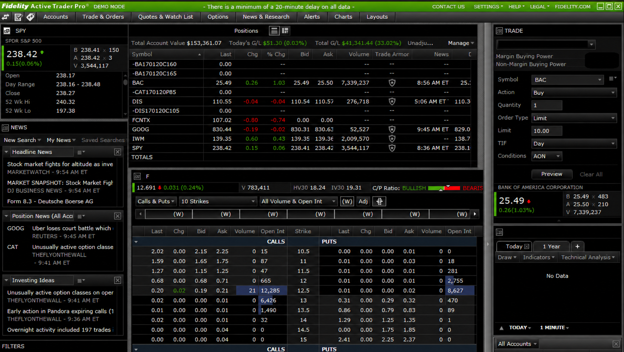The image size is (624, 352).
Task: Click the Clear All button
Action: [591, 175]
